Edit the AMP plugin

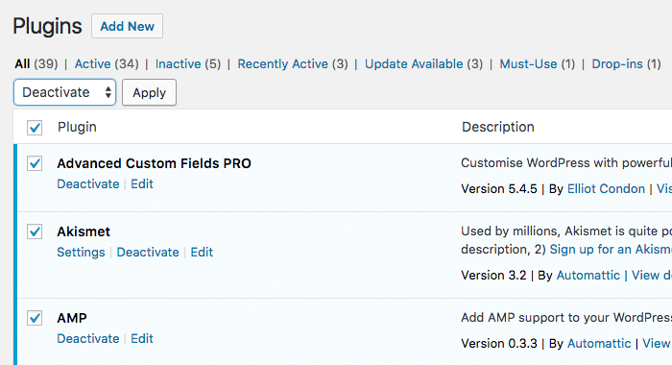click(x=142, y=339)
